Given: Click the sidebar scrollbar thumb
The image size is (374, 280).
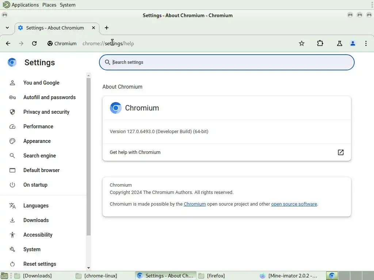Looking at the screenshot, I should tap(88, 157).
